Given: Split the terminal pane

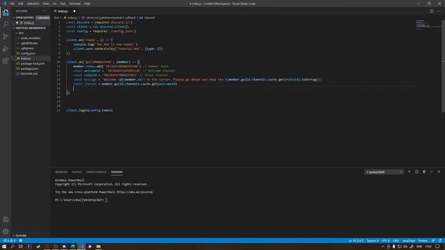Looking at the screenshot, I should point(416,172).
